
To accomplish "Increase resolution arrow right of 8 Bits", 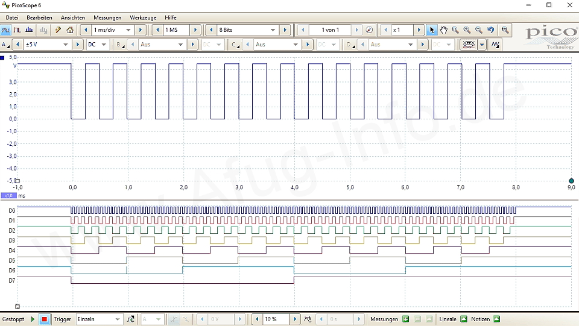I will [x=285, y=30].
